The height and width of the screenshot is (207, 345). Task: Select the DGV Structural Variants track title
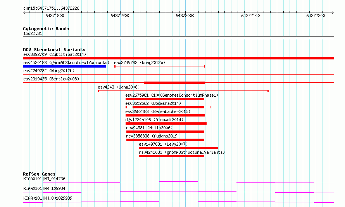pos(54,50)
